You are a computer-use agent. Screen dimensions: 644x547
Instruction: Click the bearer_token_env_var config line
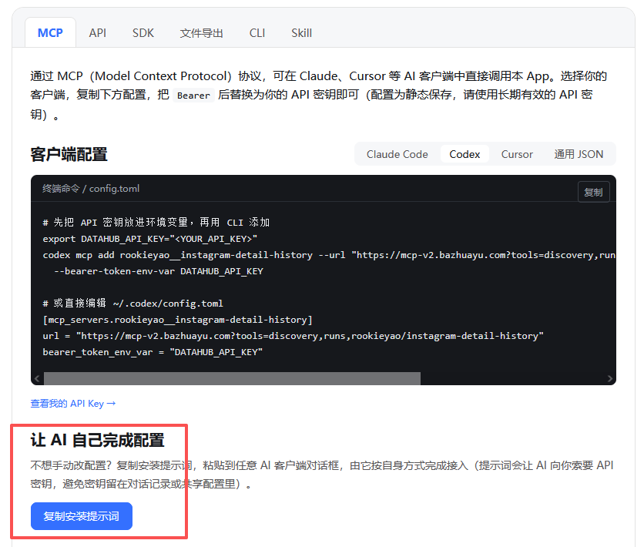[x=153, y=352]
